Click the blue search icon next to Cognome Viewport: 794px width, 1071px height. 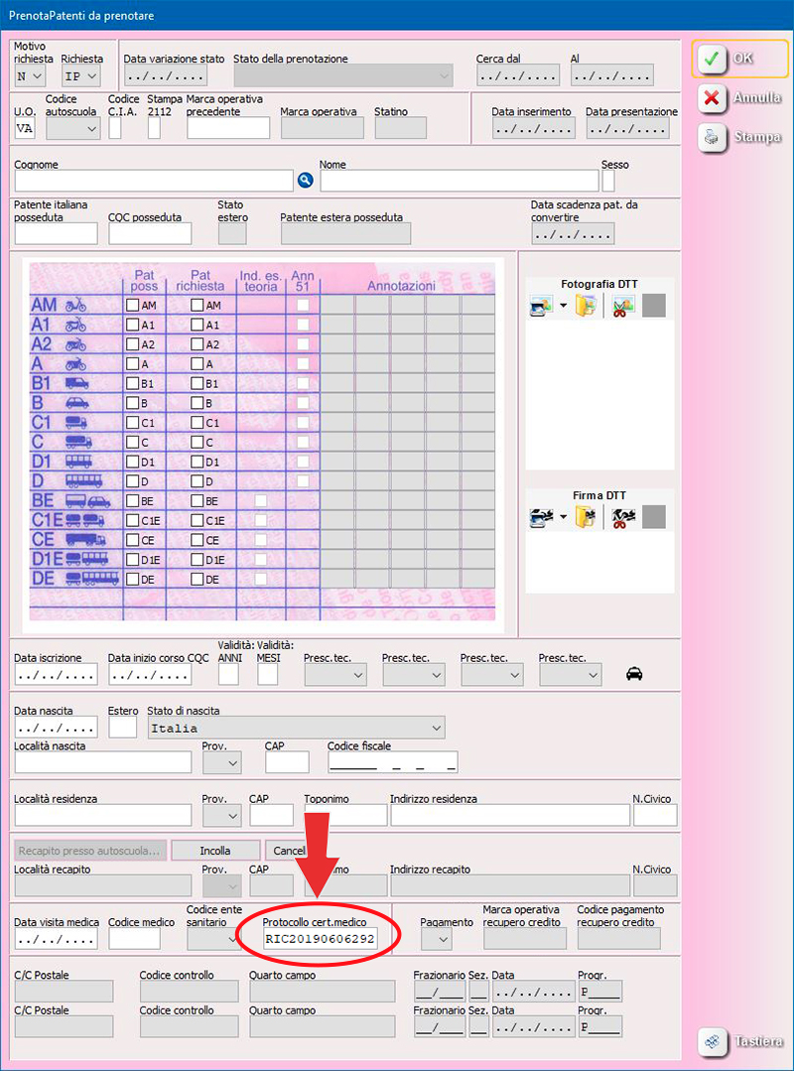point(306,180)
